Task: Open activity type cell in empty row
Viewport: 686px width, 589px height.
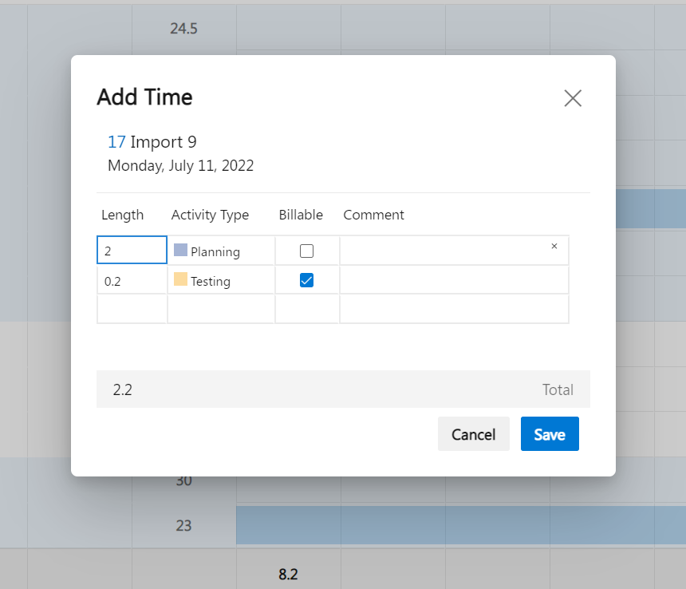Action: [x=221, y=310]
